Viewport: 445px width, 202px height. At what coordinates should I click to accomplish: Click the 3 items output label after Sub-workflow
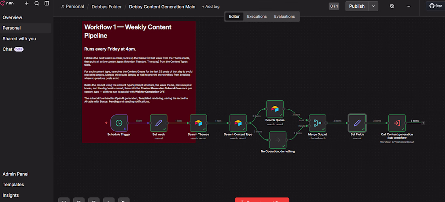point(415,121)
